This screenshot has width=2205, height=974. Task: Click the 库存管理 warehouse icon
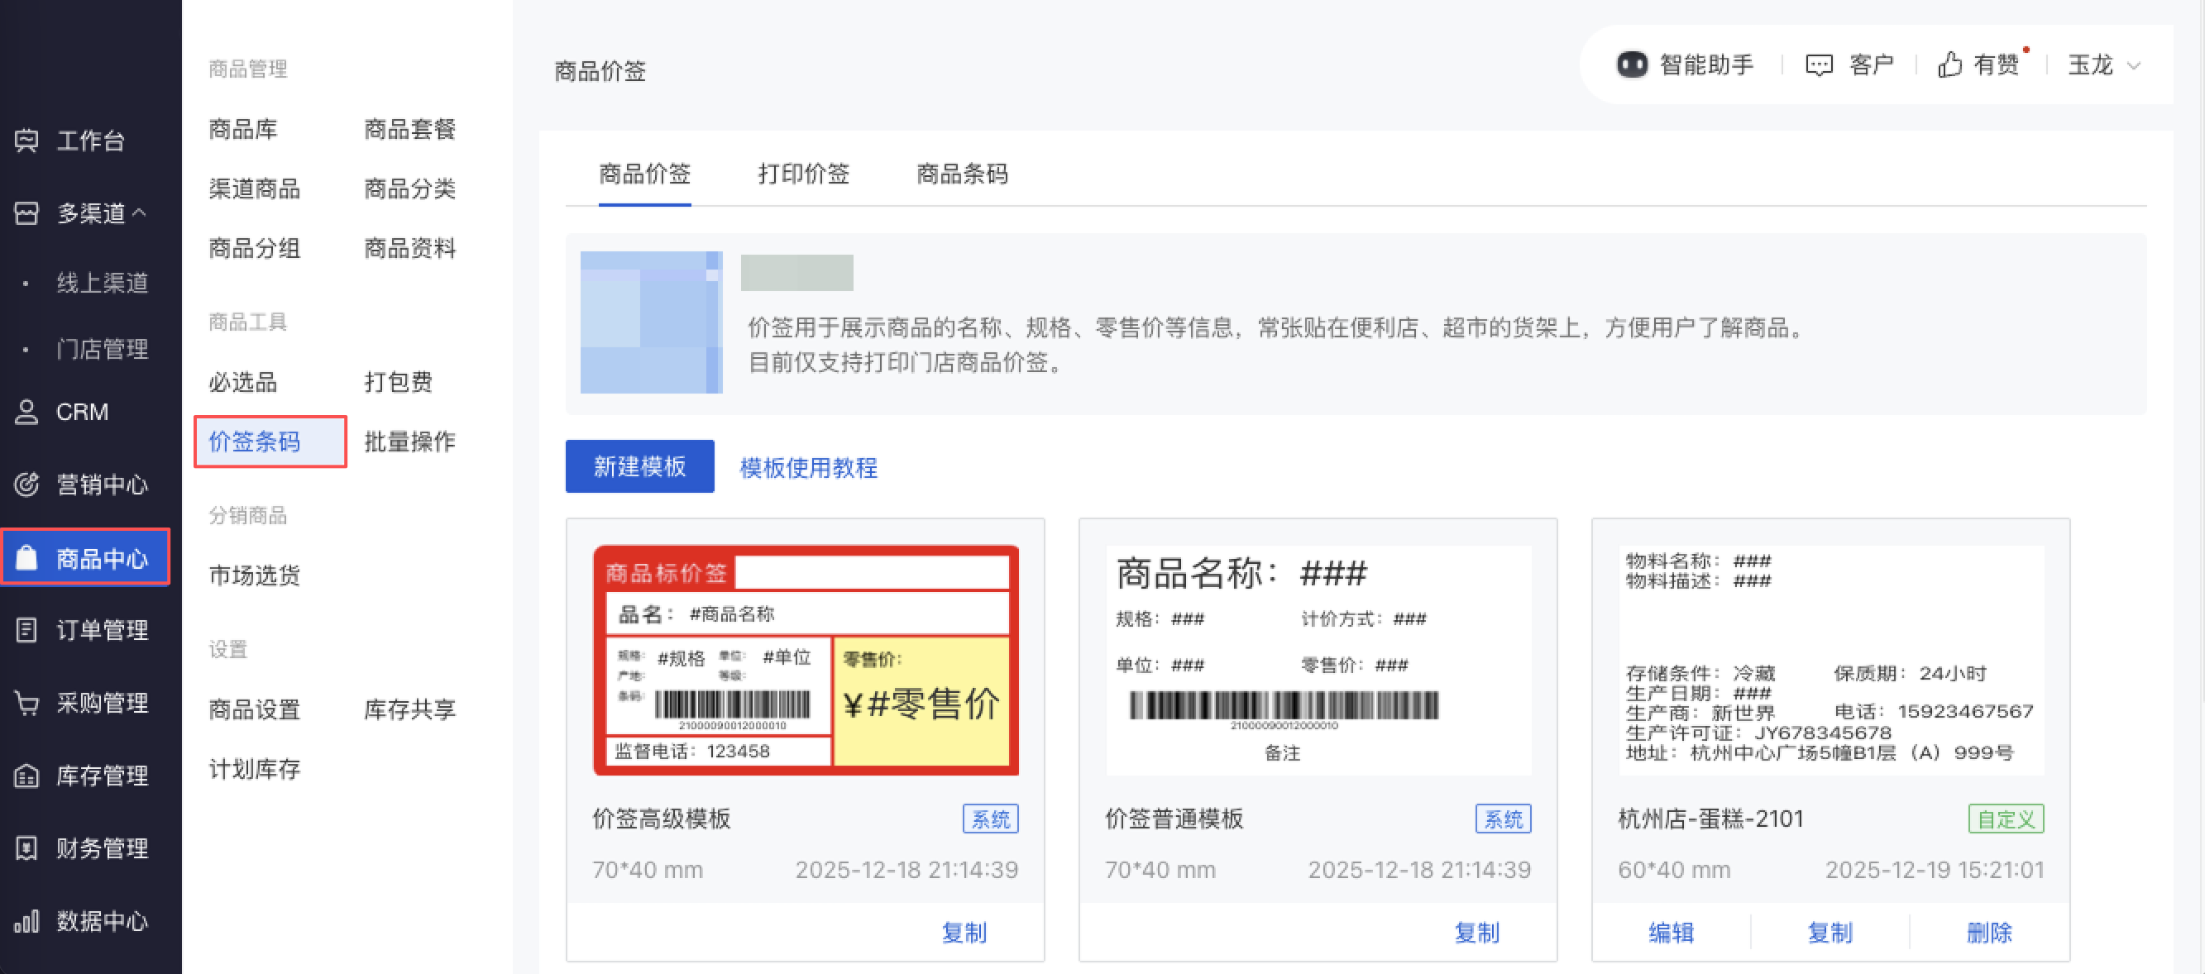coord(26,776)
